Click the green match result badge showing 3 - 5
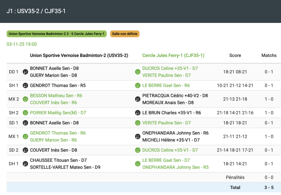 coord(57,34)
